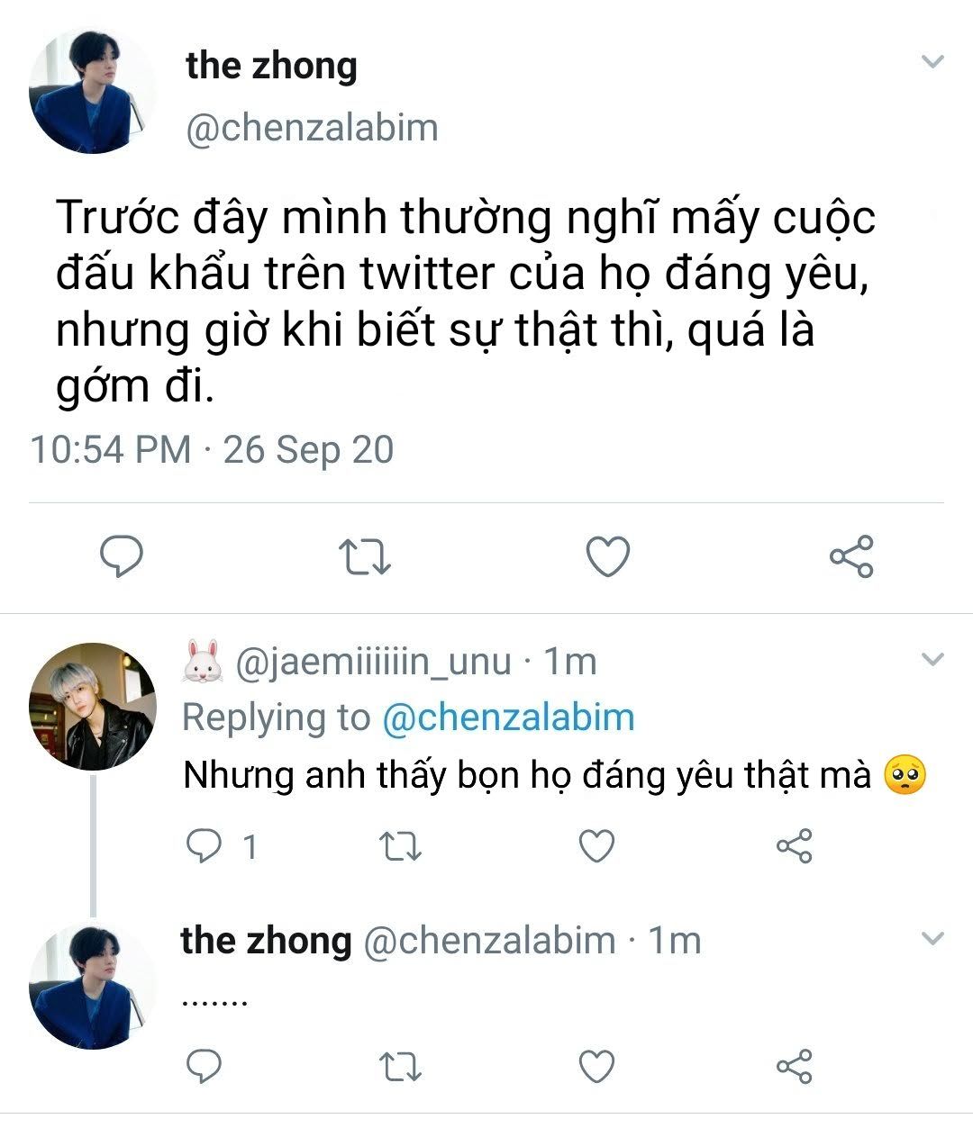View the zhong's profile picture at top

pos(92,92)
